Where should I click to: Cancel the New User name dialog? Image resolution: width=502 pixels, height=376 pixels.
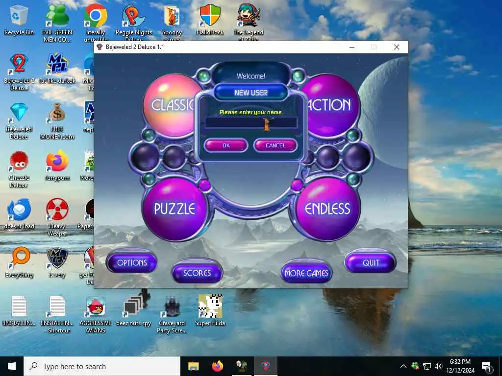point(276,145)
